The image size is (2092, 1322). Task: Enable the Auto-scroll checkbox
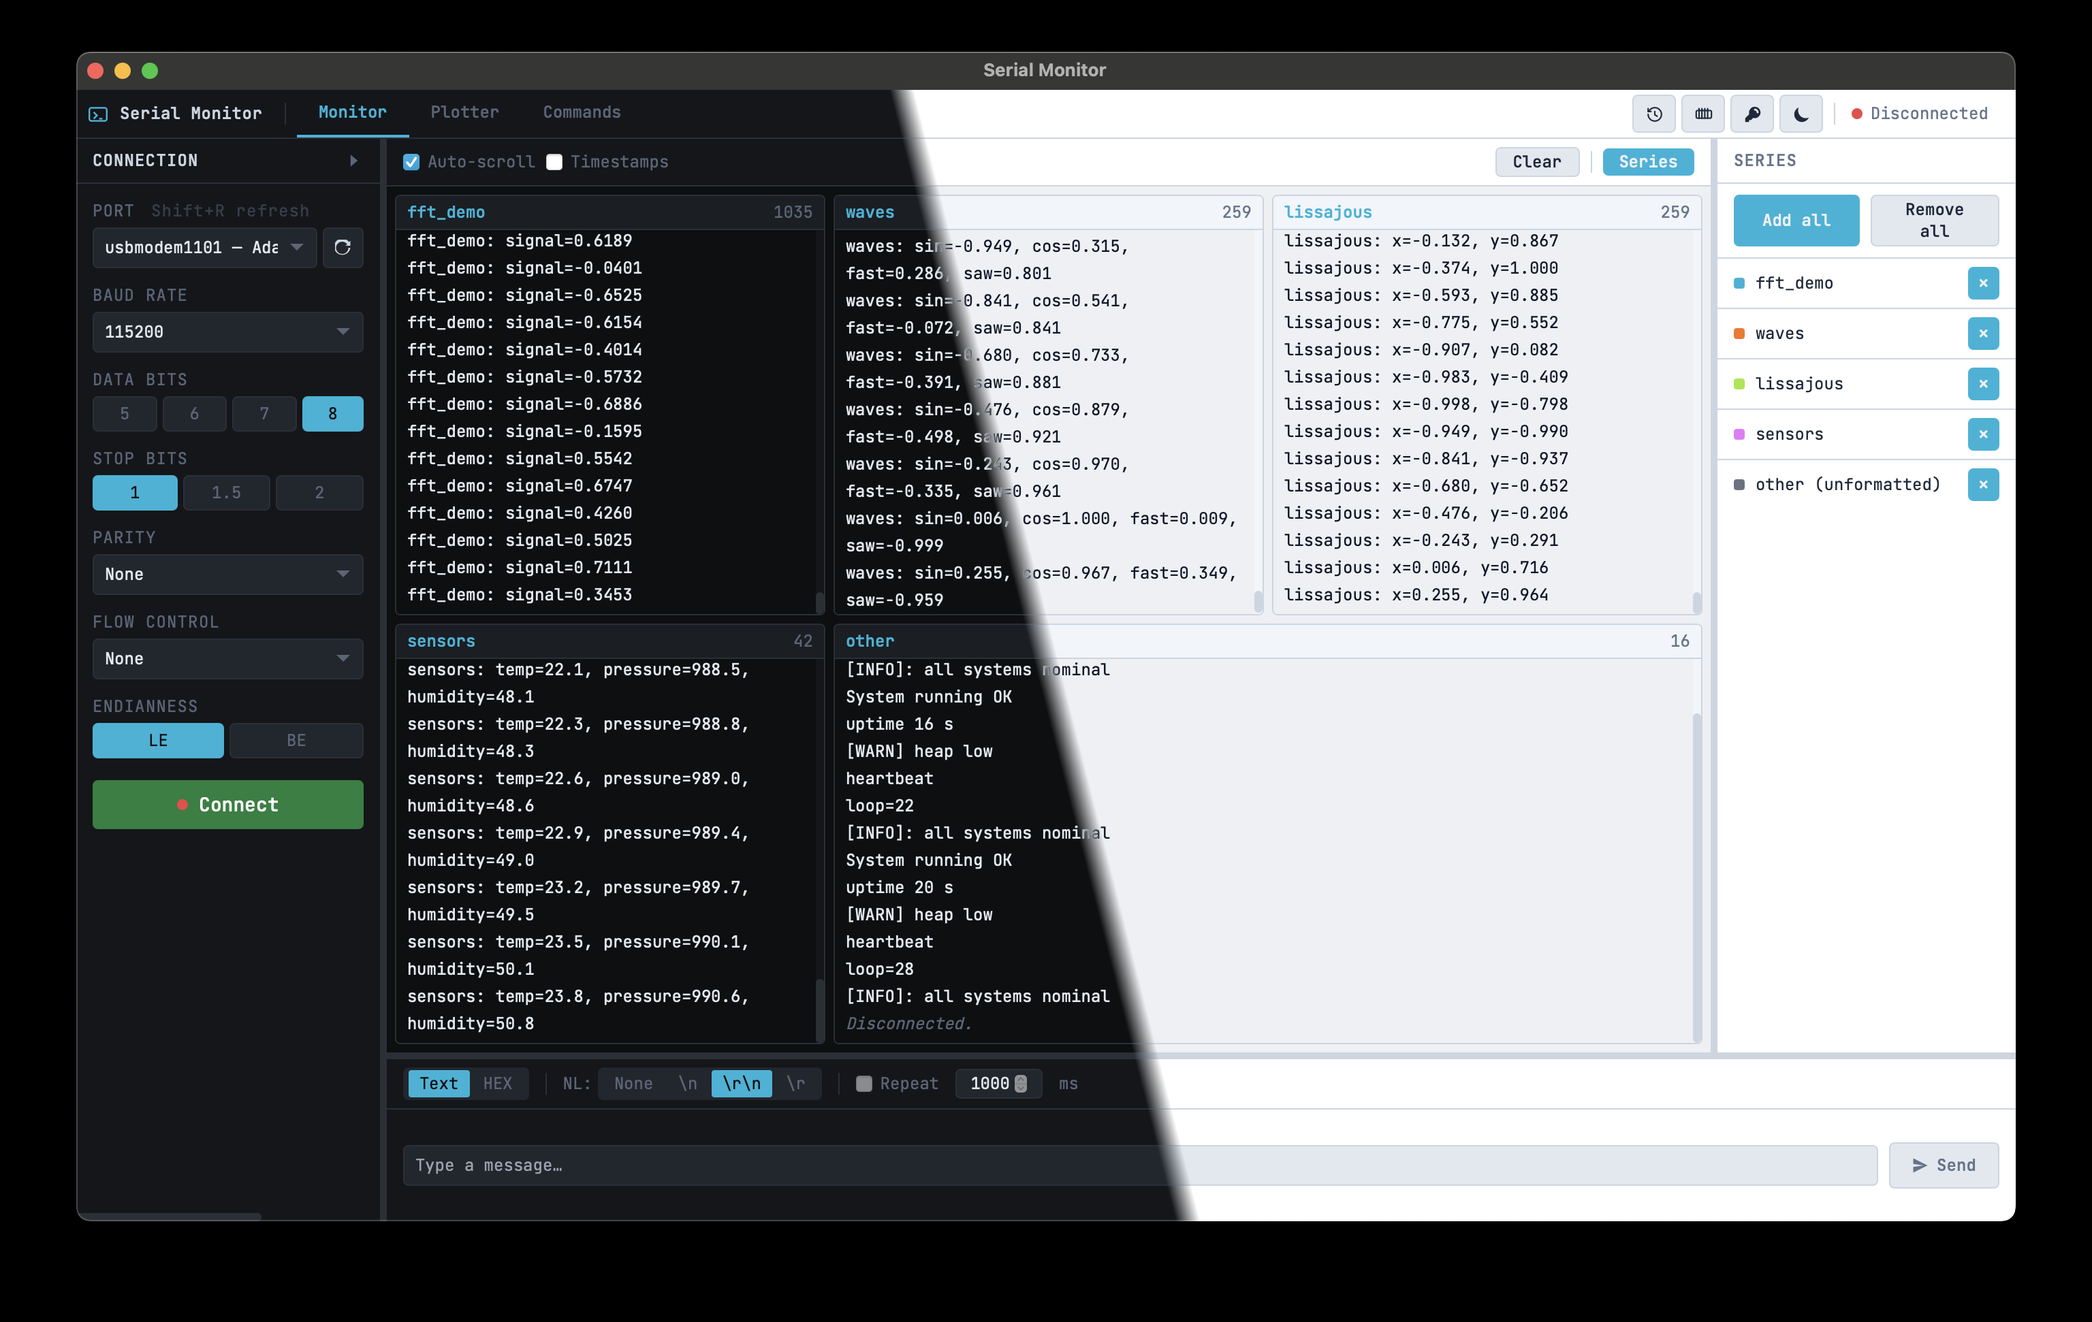[412, 163]
